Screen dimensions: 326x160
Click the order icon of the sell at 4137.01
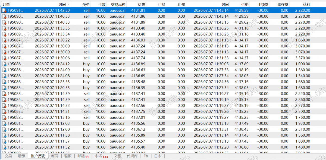(x=4, y=118)
